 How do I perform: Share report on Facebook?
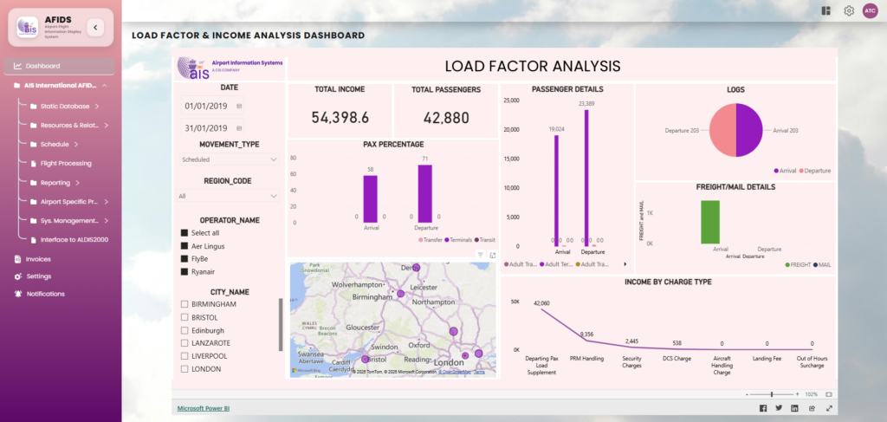coord(763,408)
